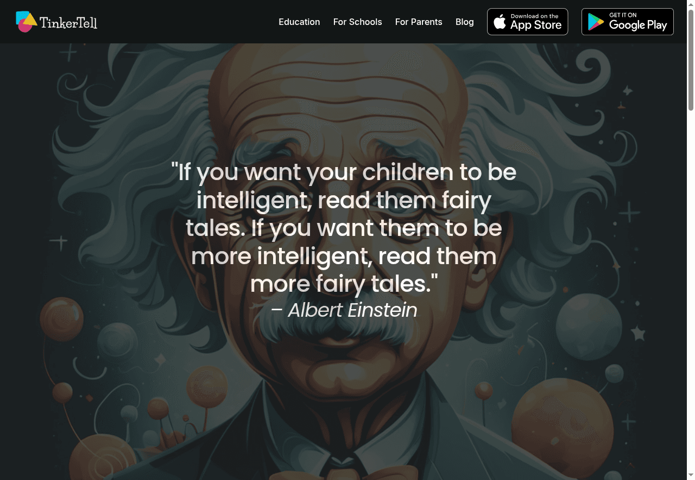695x480 pixels.
Task: Click the Google Play triangle icon
Action: pyautogui.click(x=596, y=22)
